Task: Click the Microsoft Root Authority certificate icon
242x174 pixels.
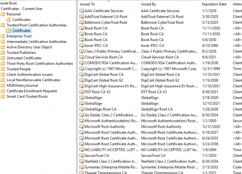Action: pos(81,127)
